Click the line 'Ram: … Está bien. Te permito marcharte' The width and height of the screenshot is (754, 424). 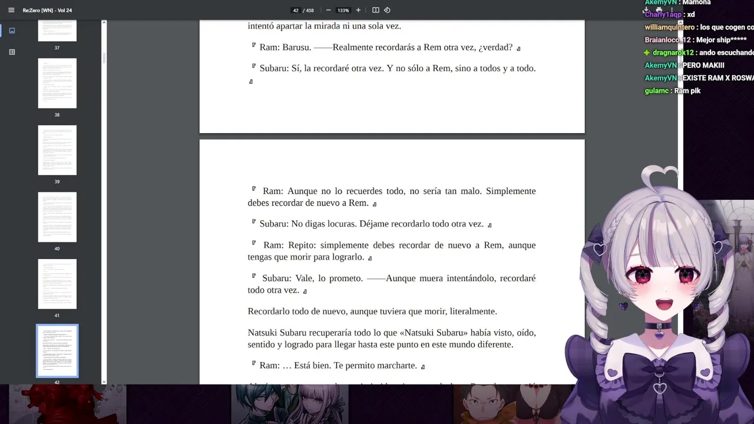pyautogui.click(x=338, y=365)
